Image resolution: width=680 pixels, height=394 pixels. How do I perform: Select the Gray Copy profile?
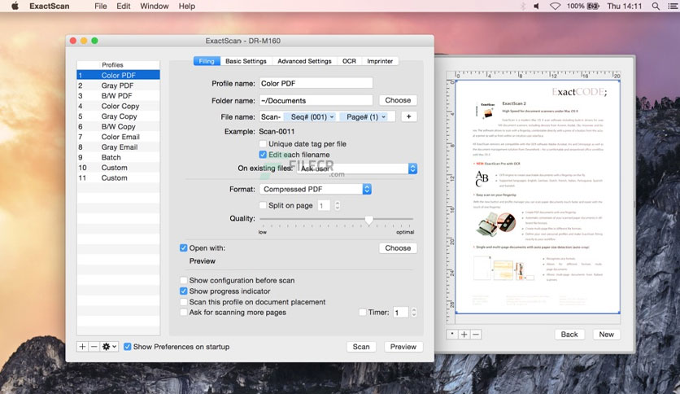click(x=119, y=116)
